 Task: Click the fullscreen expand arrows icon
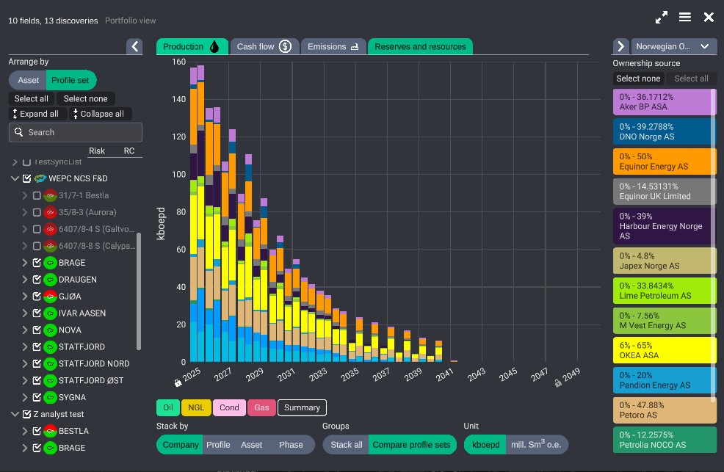pyautogui.click(x=662, y=17)
